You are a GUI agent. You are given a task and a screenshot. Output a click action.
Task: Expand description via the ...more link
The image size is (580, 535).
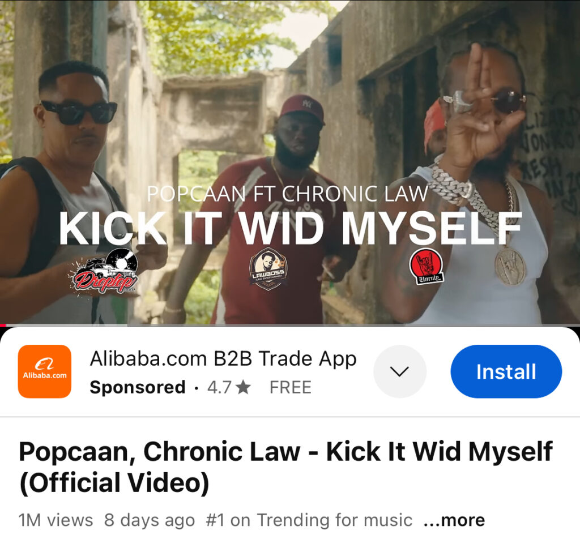pyautogui.click(x=454, y=520)
